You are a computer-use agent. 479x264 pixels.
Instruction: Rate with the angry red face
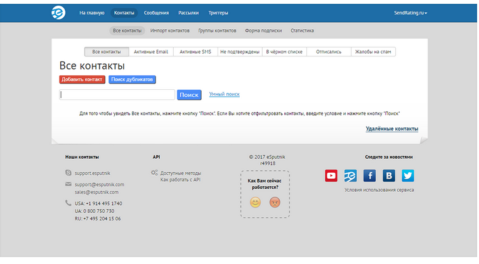[275, 203]
